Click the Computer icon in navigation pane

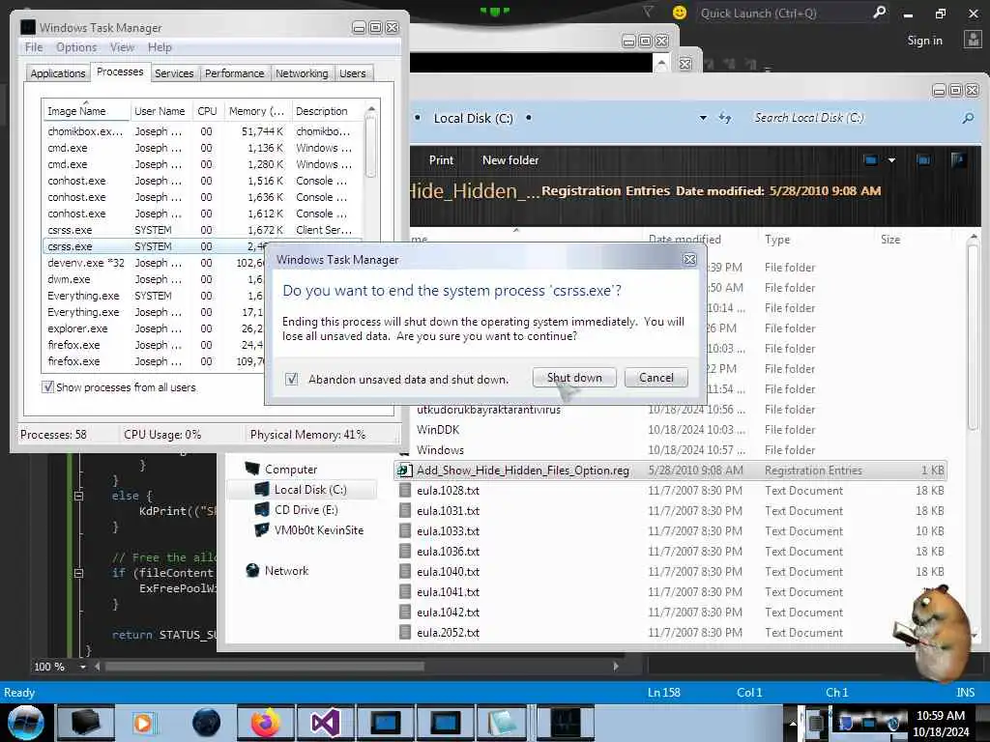(252, 469)
